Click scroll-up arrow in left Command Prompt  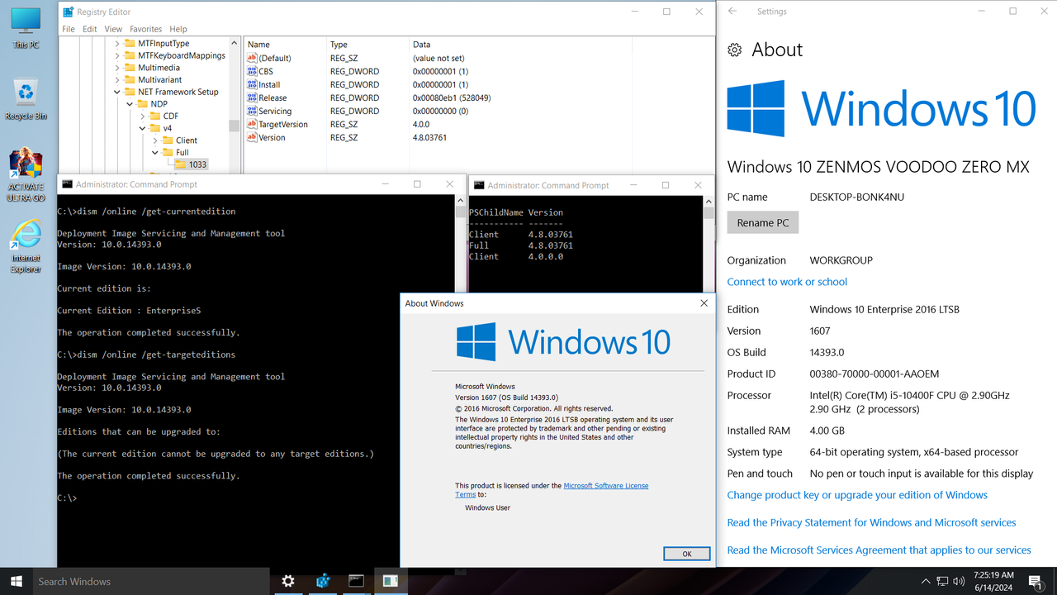pyautogui.click(x=460, y=200)
